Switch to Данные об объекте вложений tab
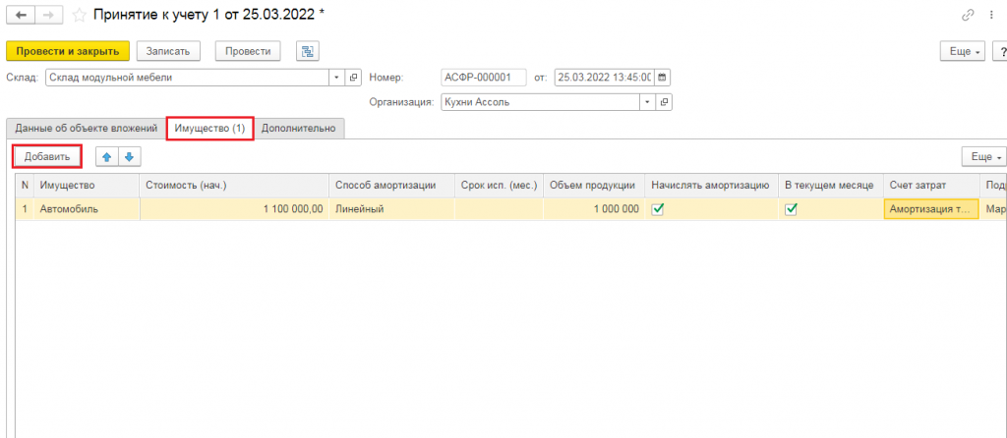The width and height of the screenshot is (1007, 438). point(87,129)
